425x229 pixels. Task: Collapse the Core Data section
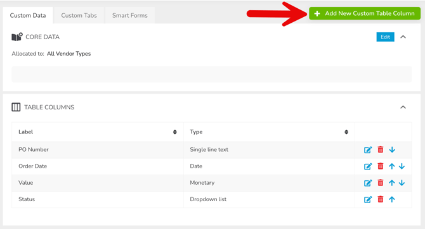coord(403,37)
